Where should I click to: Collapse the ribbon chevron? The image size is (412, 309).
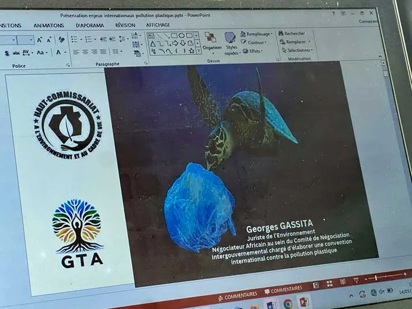[x=380, y=56]
